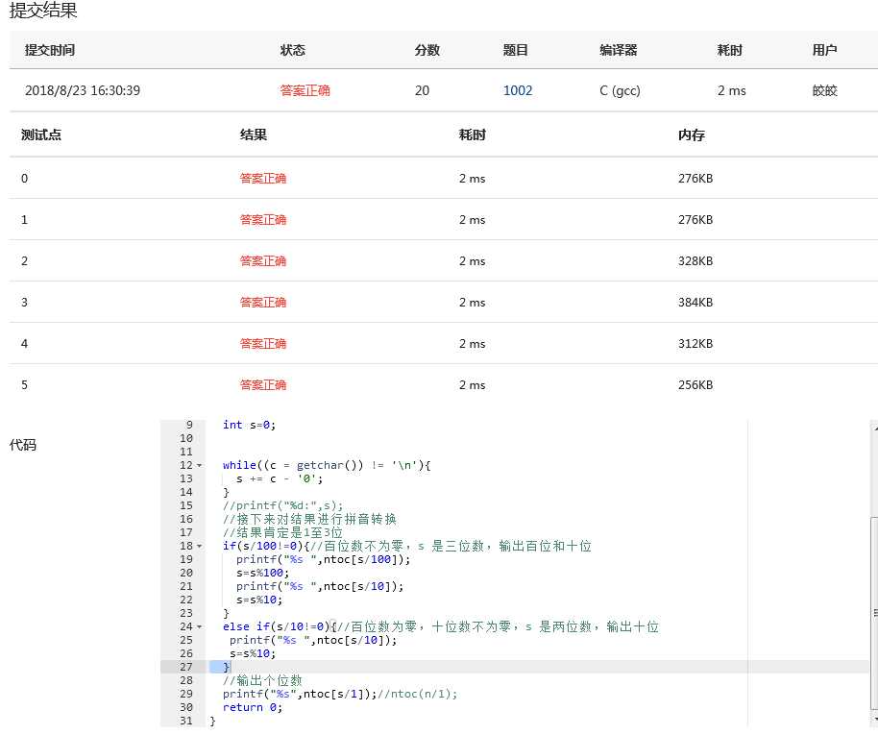Click 答案正确 result for test point 3

262,303
